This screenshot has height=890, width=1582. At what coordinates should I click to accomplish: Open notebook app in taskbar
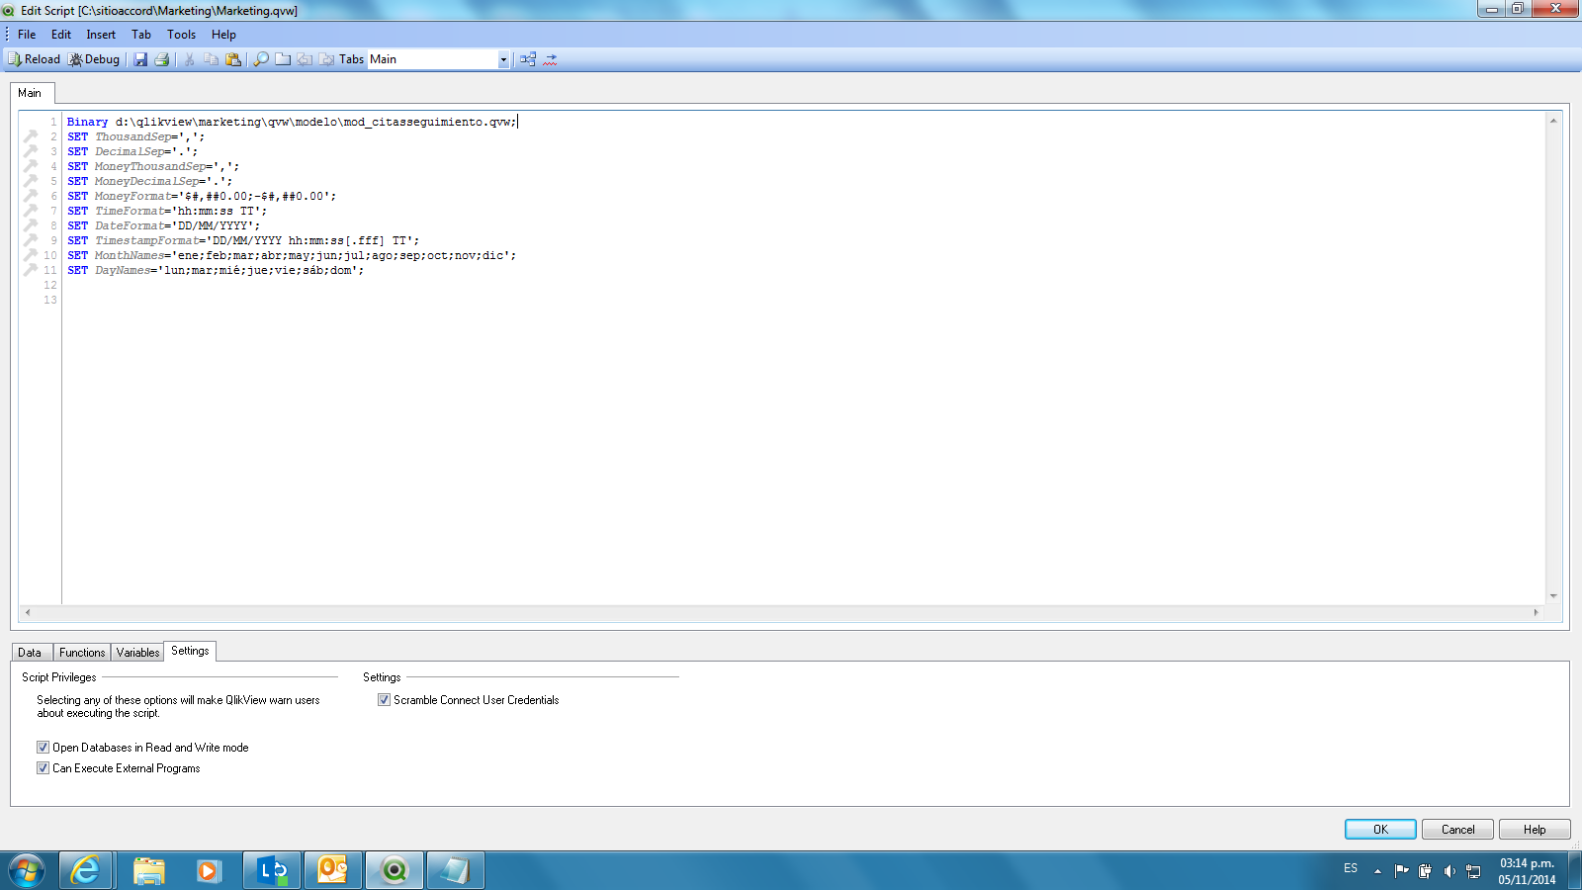(x=455, y=870)
